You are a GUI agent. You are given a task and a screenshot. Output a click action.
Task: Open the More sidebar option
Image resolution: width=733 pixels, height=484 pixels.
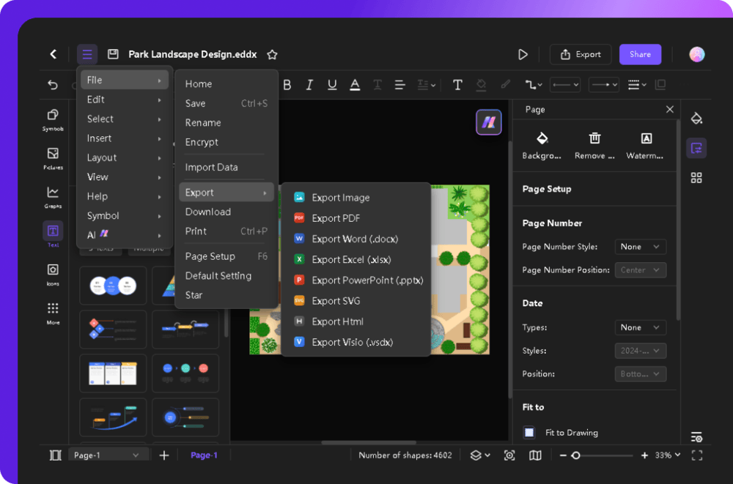pyautogui.click(x=53, y=313)
